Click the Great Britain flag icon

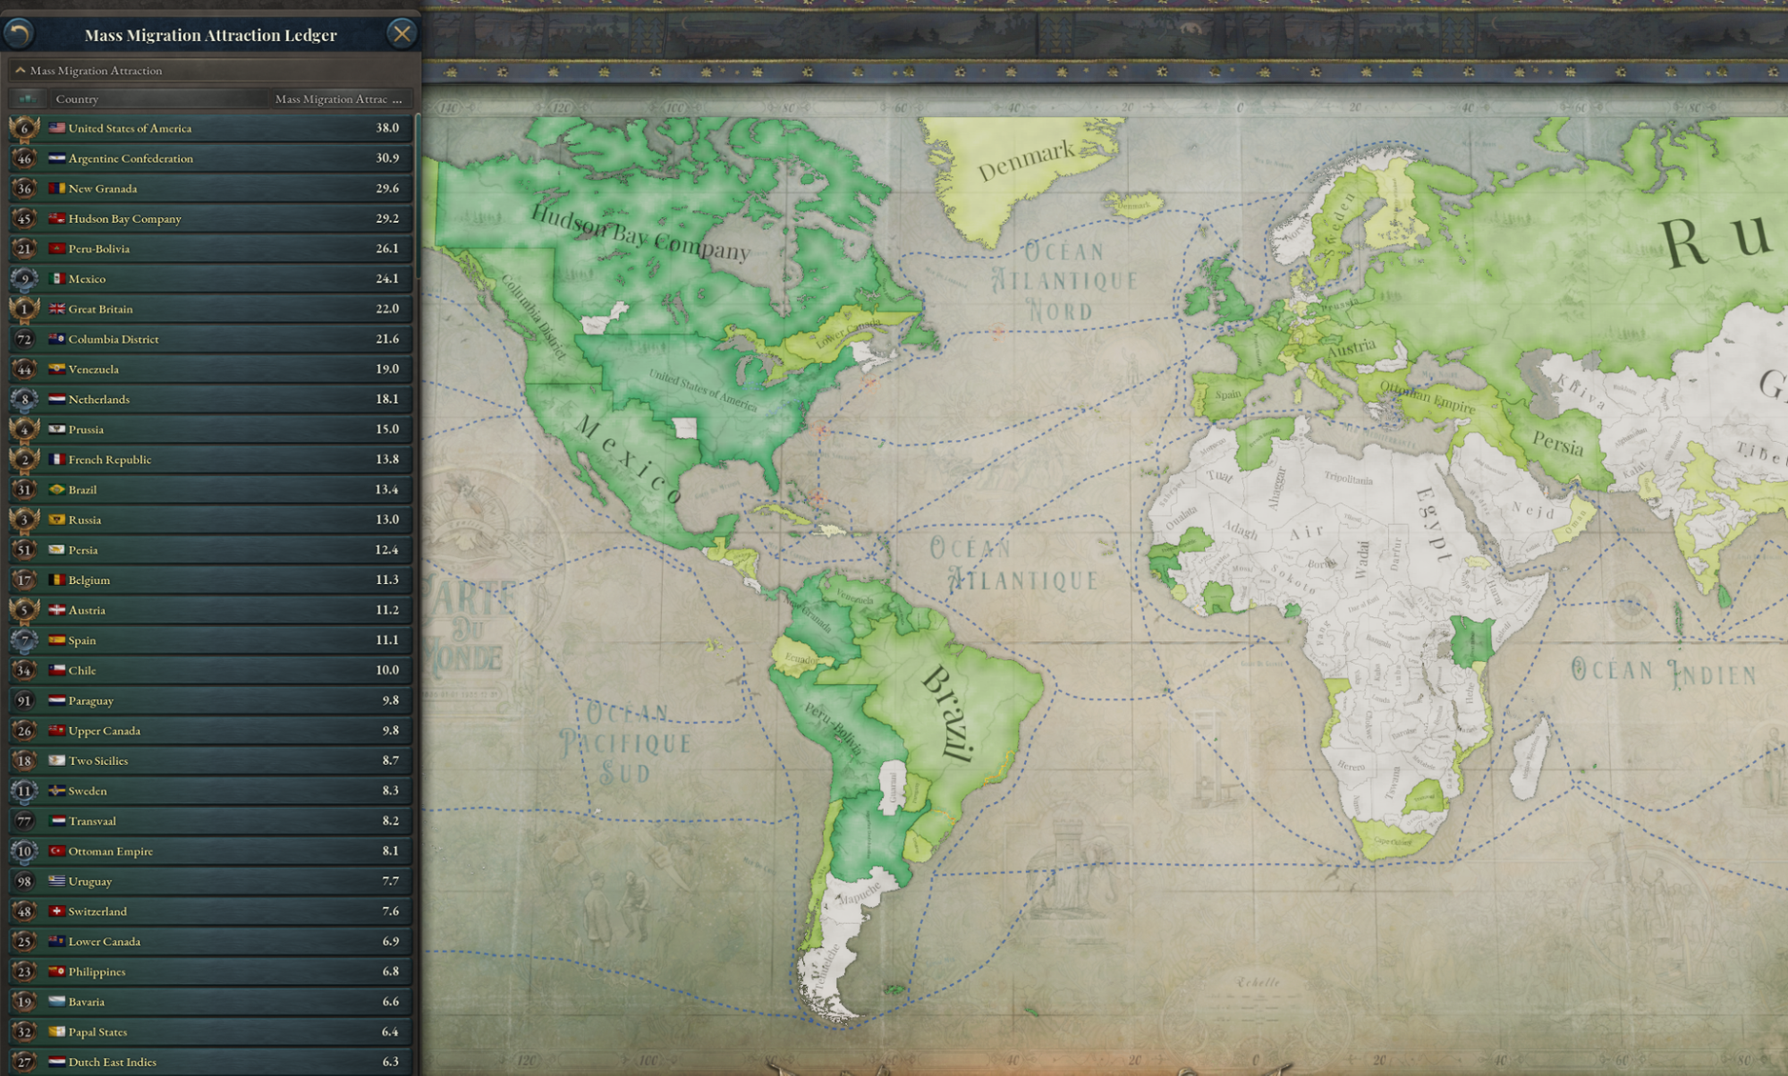click(x=57, y=309)
